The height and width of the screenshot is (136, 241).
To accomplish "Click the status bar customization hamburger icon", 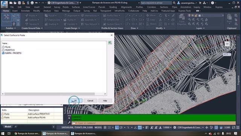I will [x=238, y=128].
